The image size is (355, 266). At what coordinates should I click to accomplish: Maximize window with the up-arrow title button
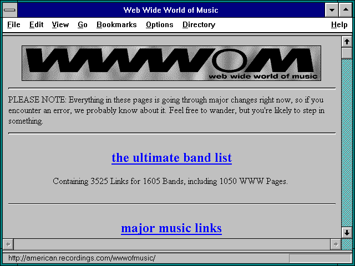pyautogui.click(x=346, y=10)
